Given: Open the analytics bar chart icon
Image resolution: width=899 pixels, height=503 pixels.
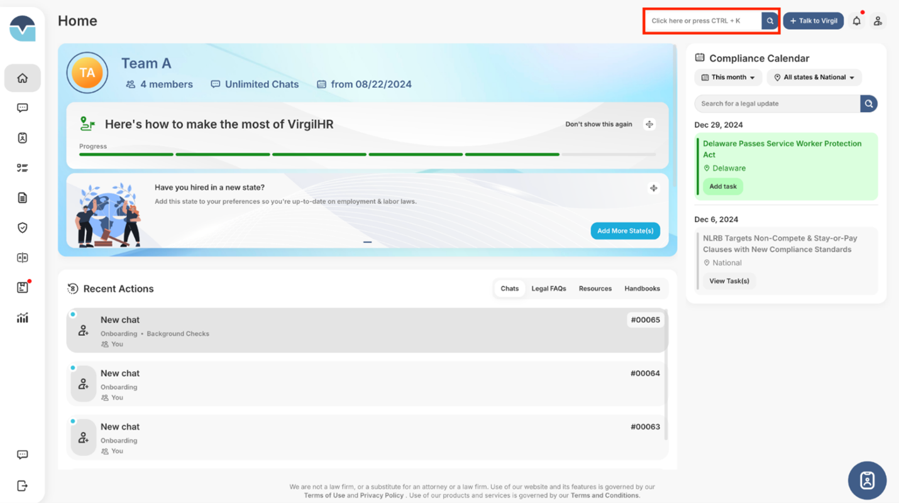Looking at the screenshot, I should [23, 318].
